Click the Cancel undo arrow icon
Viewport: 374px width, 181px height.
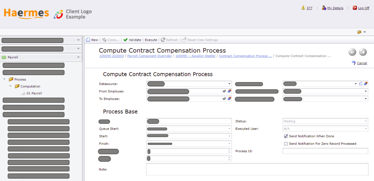[354, 63]
